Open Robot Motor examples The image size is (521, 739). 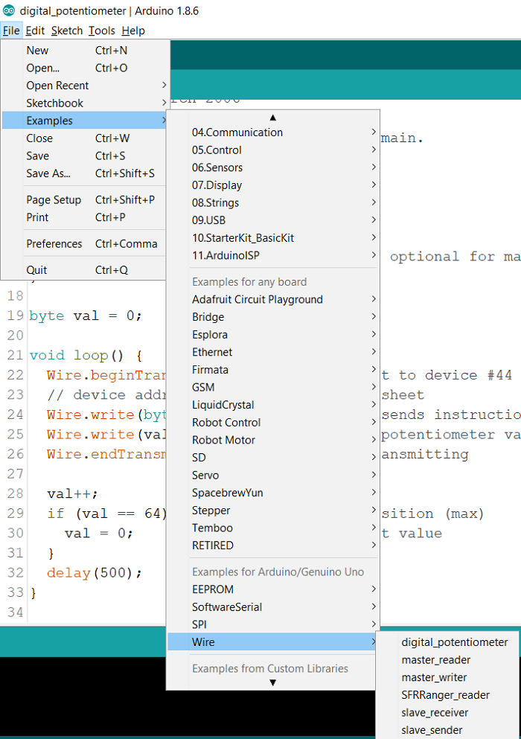[273, 440]
